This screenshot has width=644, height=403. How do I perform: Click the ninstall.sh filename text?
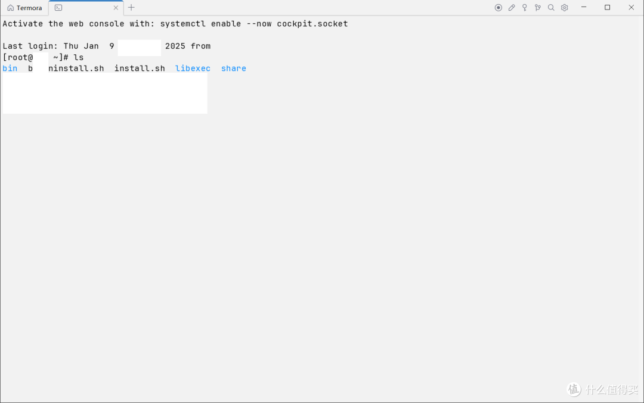[x=76, y=68]
